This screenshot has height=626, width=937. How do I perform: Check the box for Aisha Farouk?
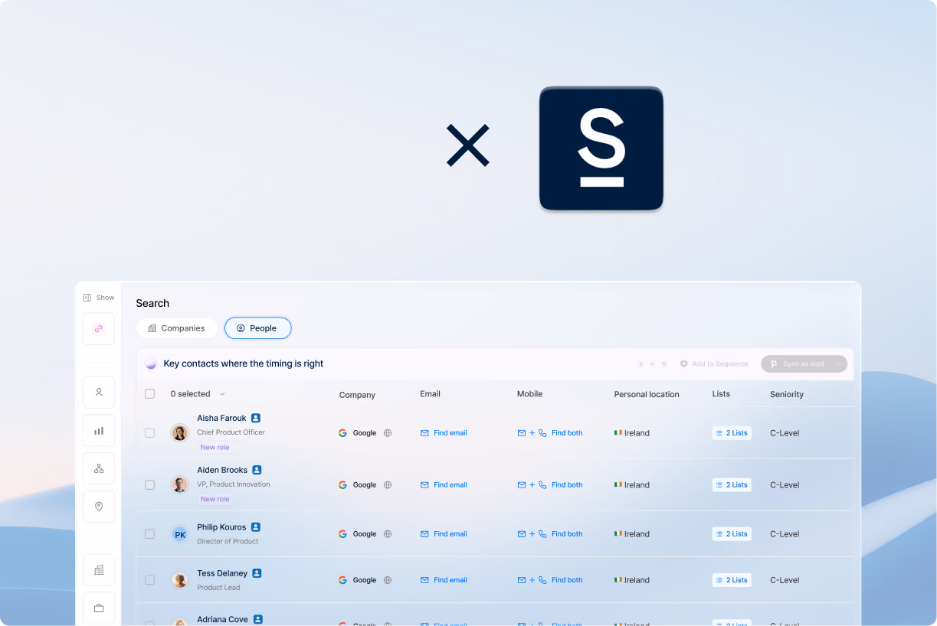pyautogui.click(x=149, y=433)
